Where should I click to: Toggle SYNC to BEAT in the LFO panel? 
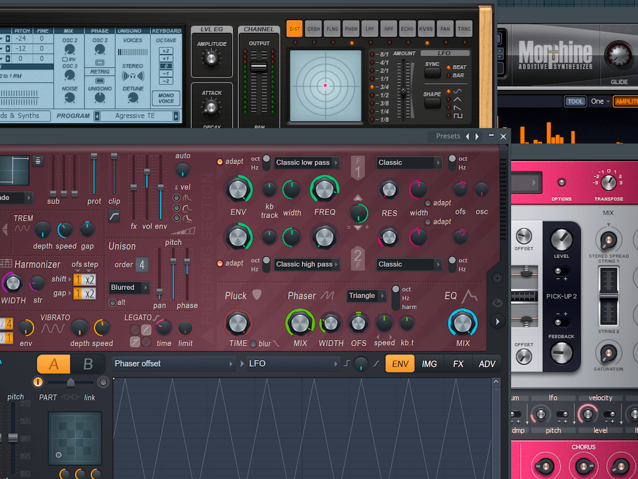(x=450, y=67)
